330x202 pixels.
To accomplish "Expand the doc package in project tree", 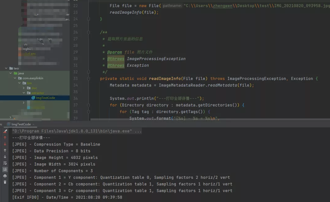I will pos(24,88).
